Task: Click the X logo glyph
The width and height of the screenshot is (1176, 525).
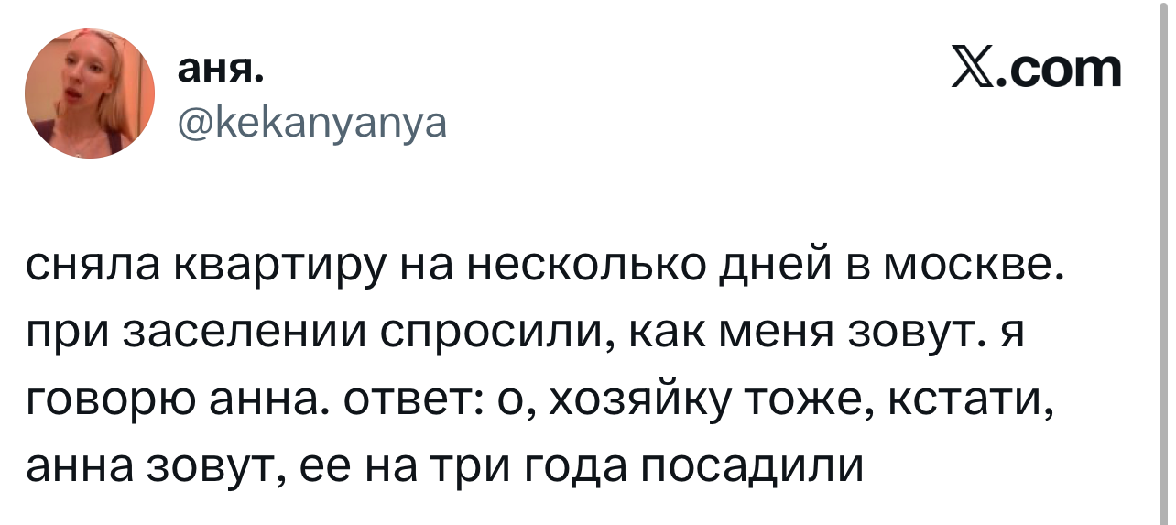Action: 974,69
